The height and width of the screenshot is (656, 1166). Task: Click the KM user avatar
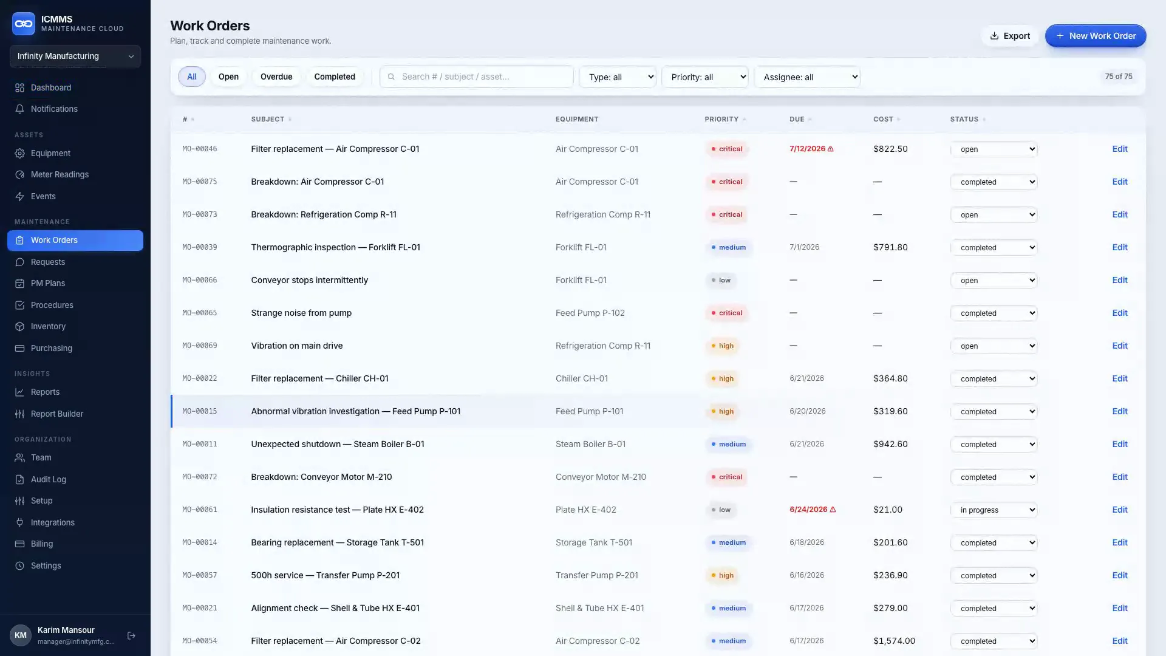tap(21, 635)
